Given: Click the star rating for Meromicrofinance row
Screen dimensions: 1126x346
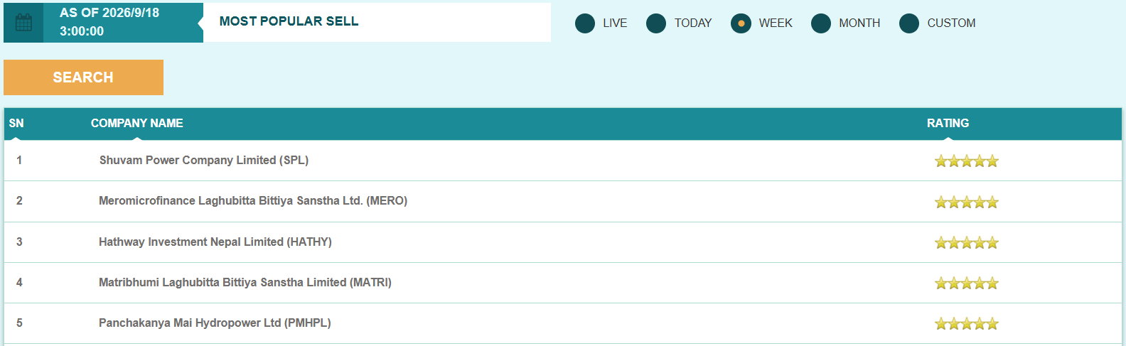Looking at the screenshot, I should coord(966,202).
